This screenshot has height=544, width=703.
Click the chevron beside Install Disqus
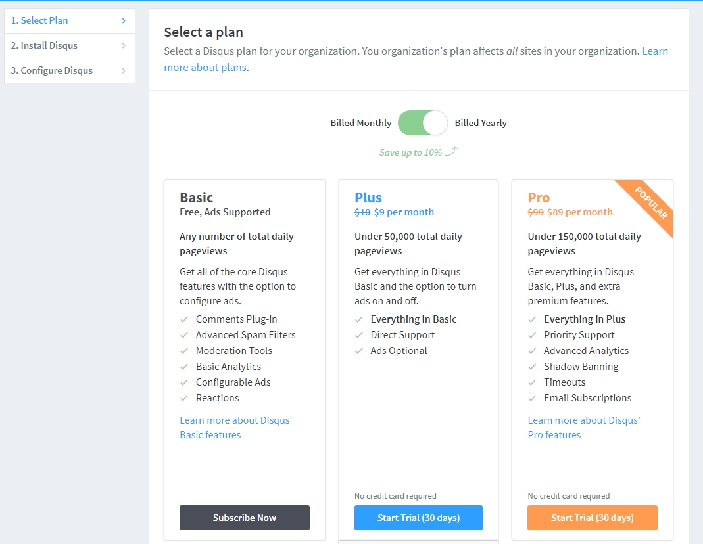(x=124, y=46)
